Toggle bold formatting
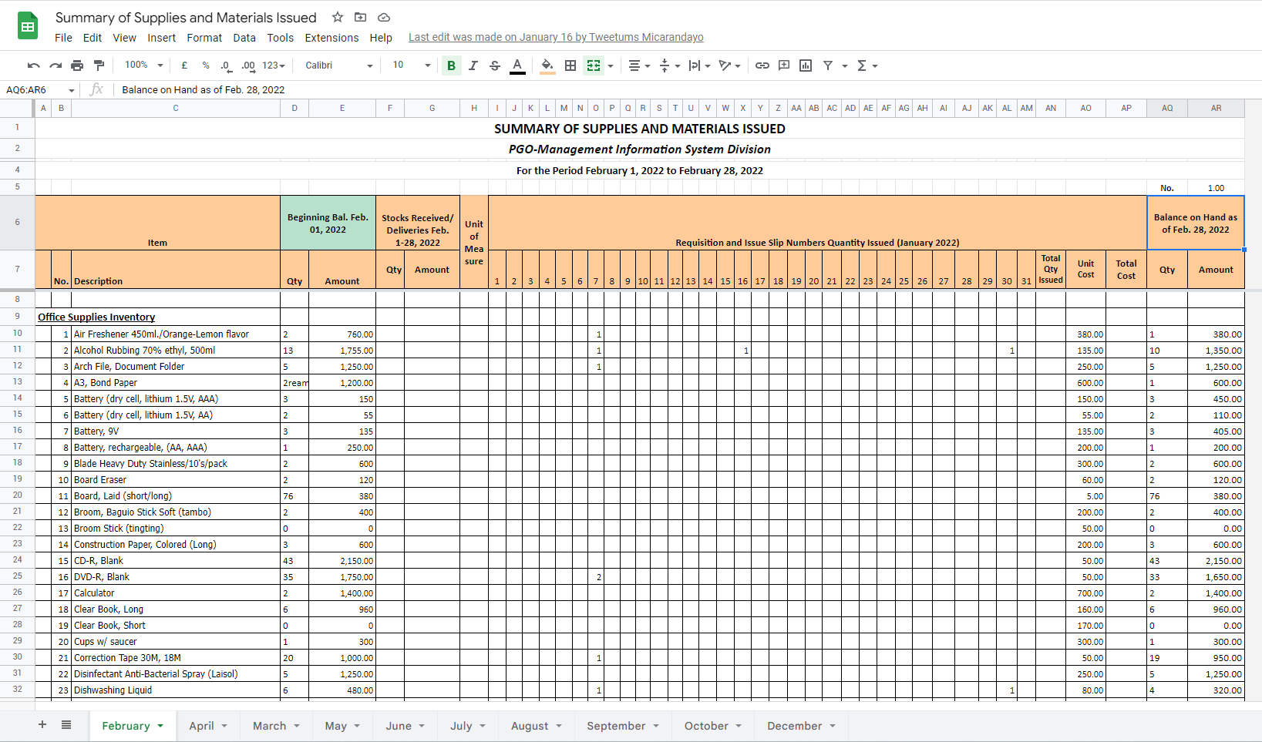This screenshot has width=1262, height=742. pyautogui.click(x=452, y=65)
